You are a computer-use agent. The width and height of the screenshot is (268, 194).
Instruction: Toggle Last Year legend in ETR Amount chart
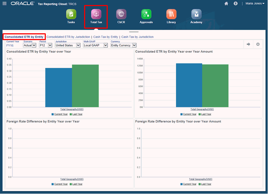click(205, 114)
